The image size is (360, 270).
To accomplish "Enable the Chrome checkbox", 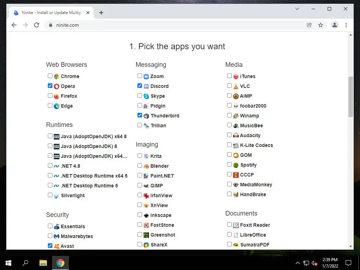I will (50, 76).
